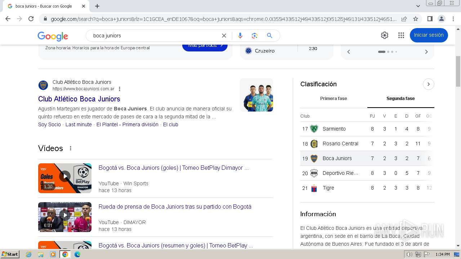Click the Más partidos button
461x259 pixels.
[205, 46]
